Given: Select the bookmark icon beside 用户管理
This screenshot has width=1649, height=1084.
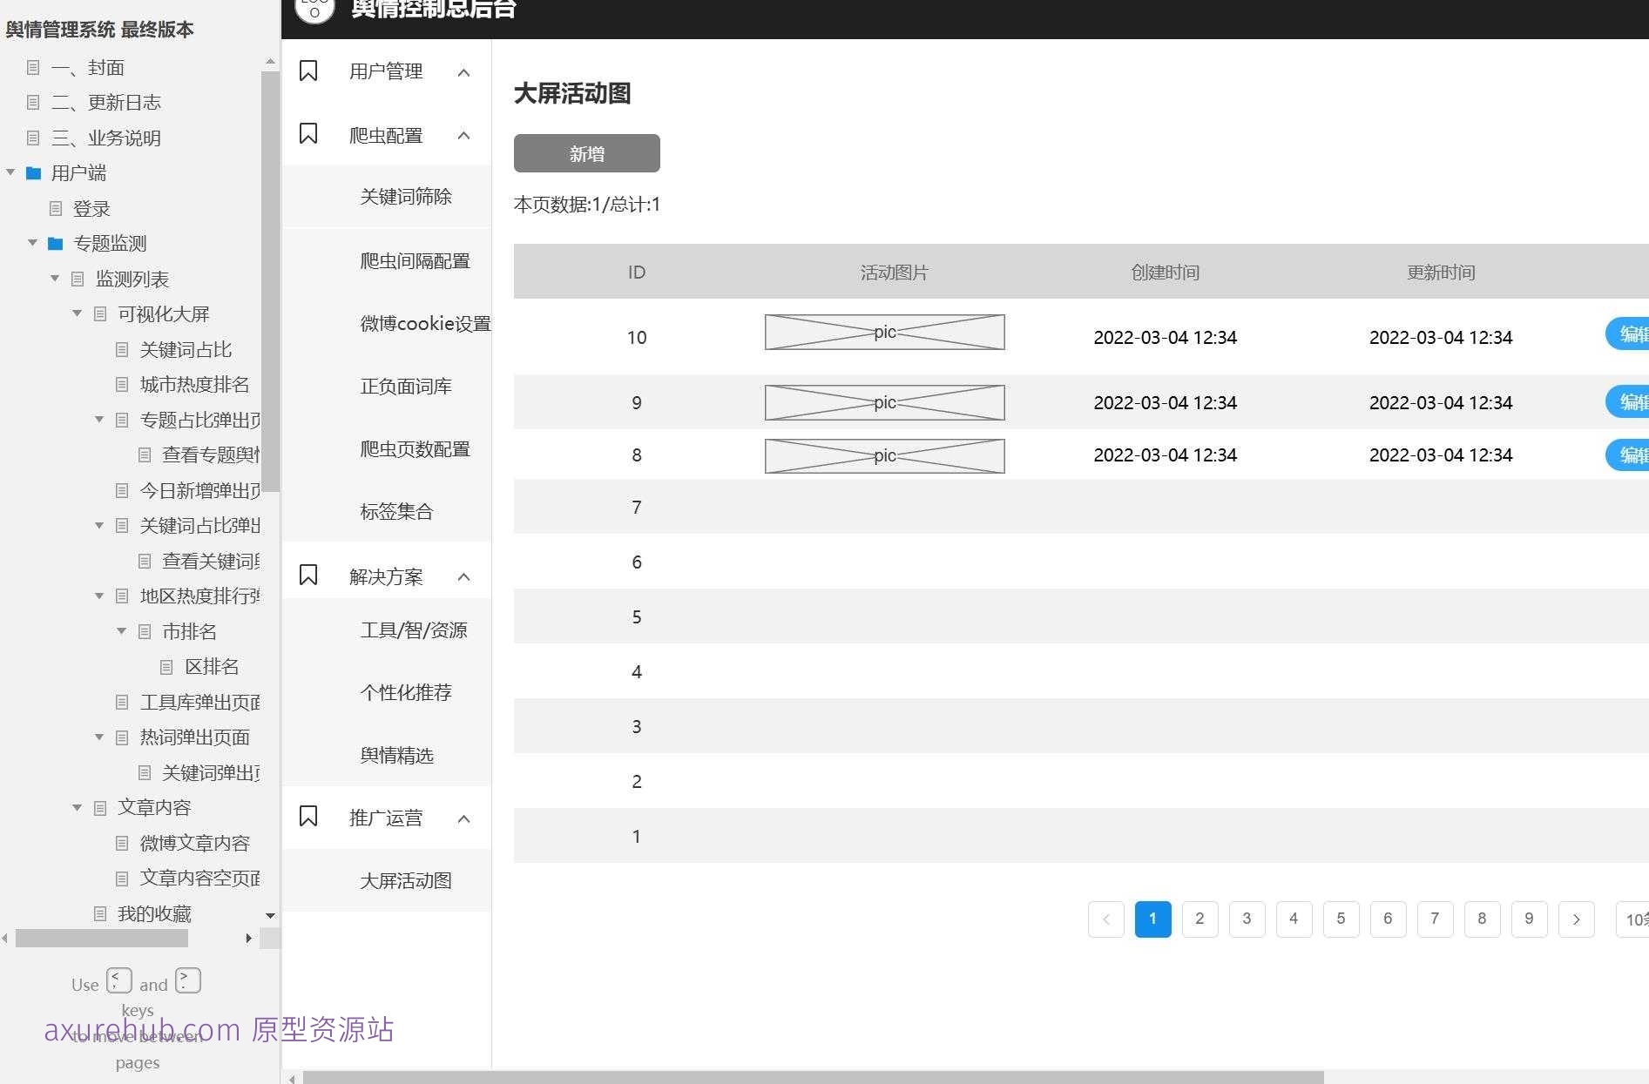Looking at the screenshot, I should (x=307, y=70).
